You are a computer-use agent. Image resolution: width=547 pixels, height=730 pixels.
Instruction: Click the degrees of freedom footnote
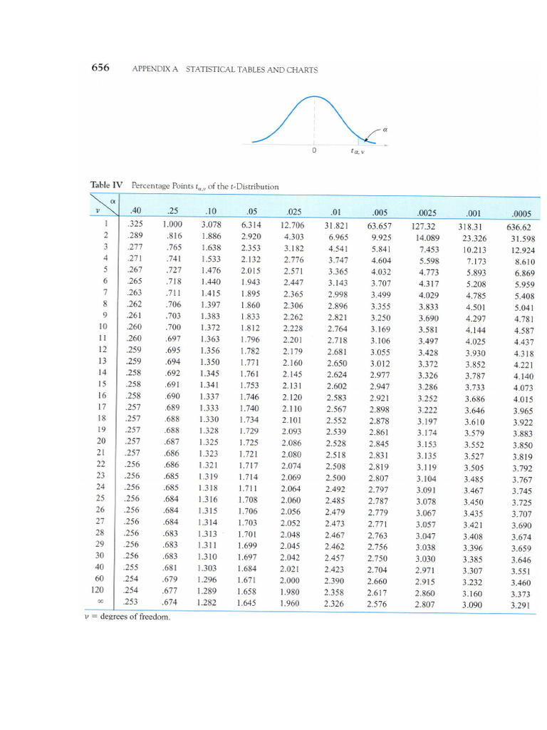pos(127,617)
